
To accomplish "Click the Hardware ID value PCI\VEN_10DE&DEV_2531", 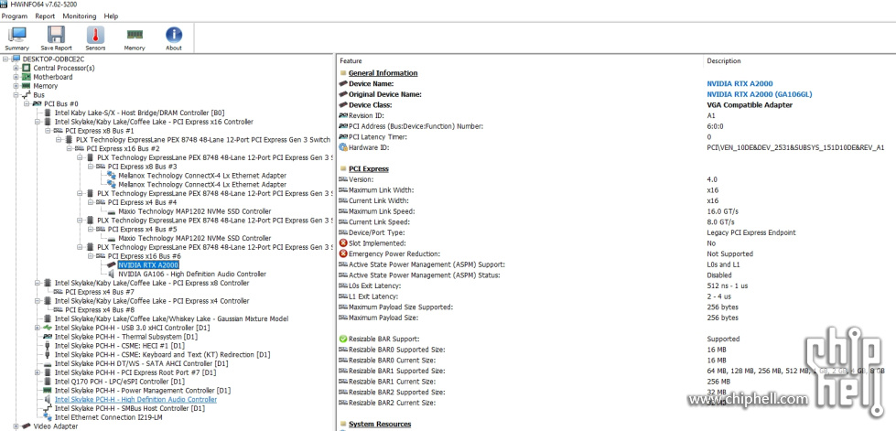I will tap(795, 147).
